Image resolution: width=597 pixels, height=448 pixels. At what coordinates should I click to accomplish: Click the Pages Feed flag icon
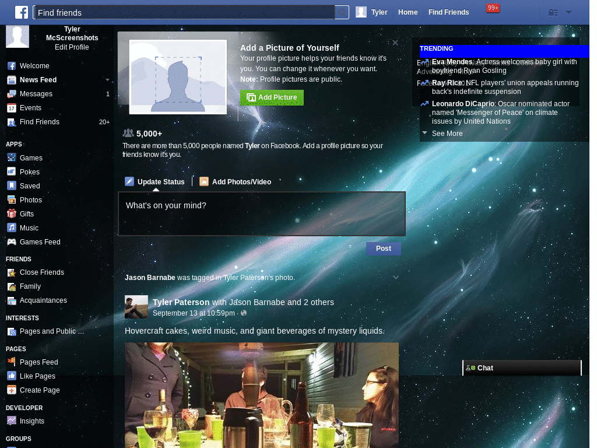(12, 362)
